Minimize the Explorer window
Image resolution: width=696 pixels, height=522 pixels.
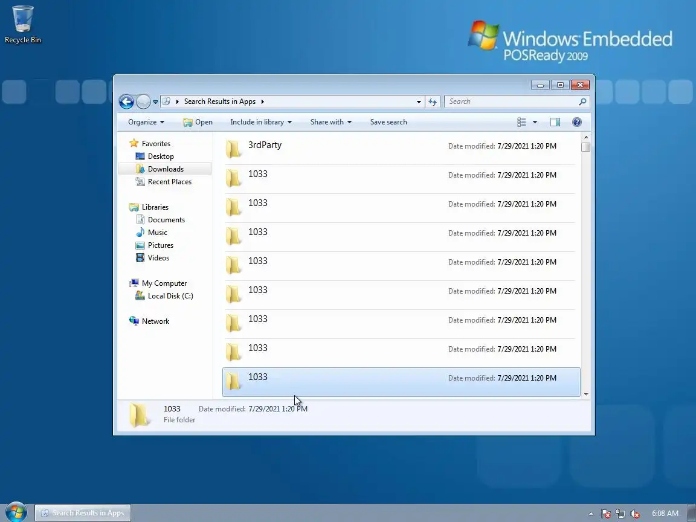pyautogui.click(x=540, y=85)
